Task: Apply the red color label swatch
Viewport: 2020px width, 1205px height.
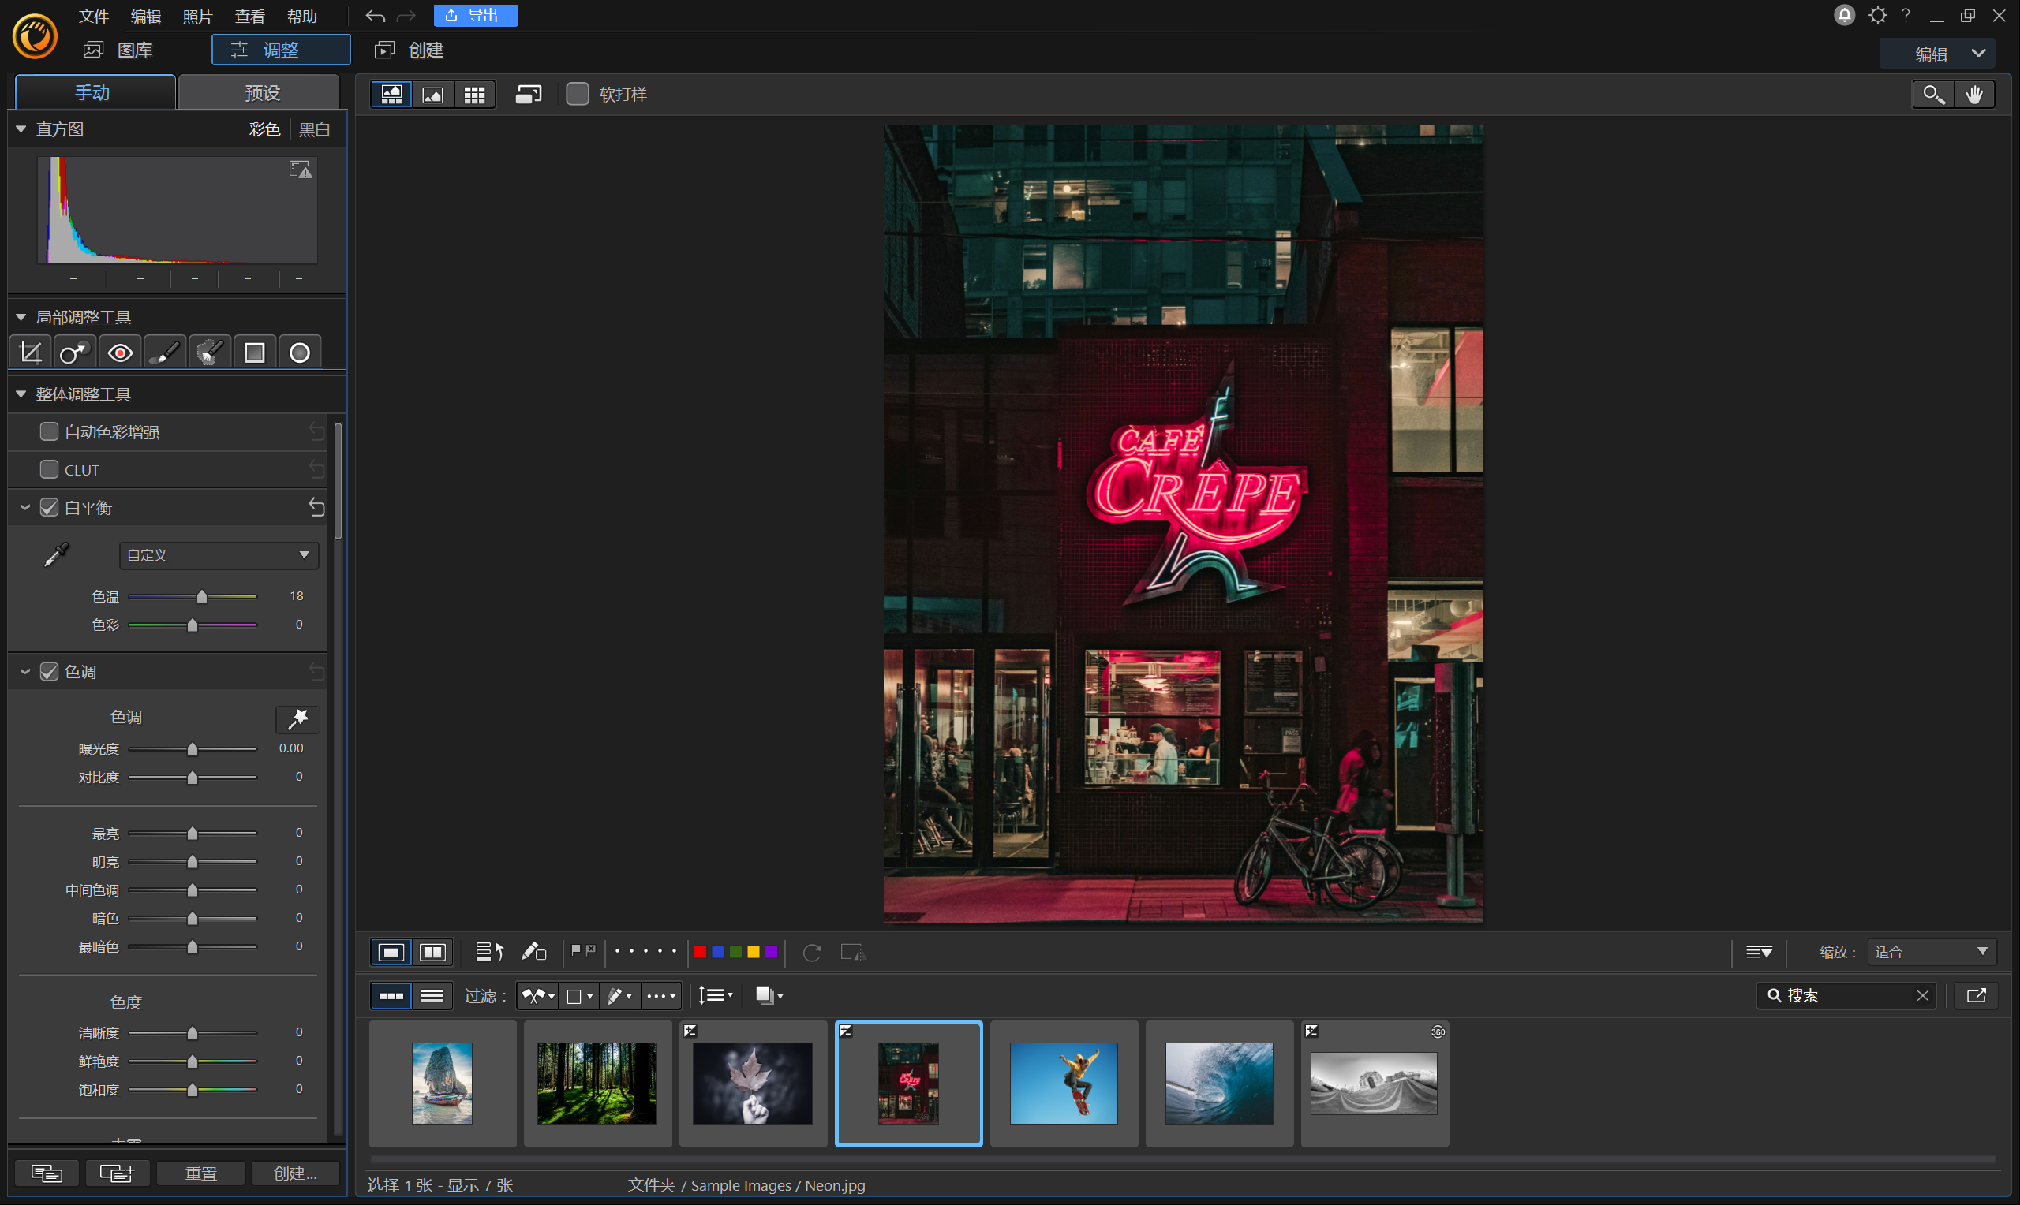Action: pos(700,952)
